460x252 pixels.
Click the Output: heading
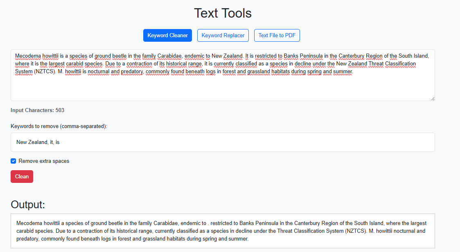28,205
